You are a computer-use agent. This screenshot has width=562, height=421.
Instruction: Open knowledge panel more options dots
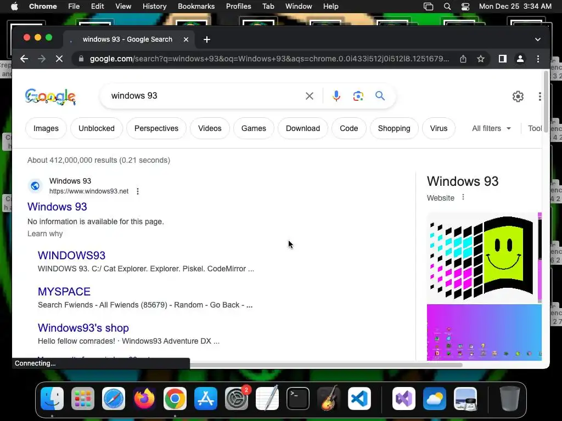[463, 197]
